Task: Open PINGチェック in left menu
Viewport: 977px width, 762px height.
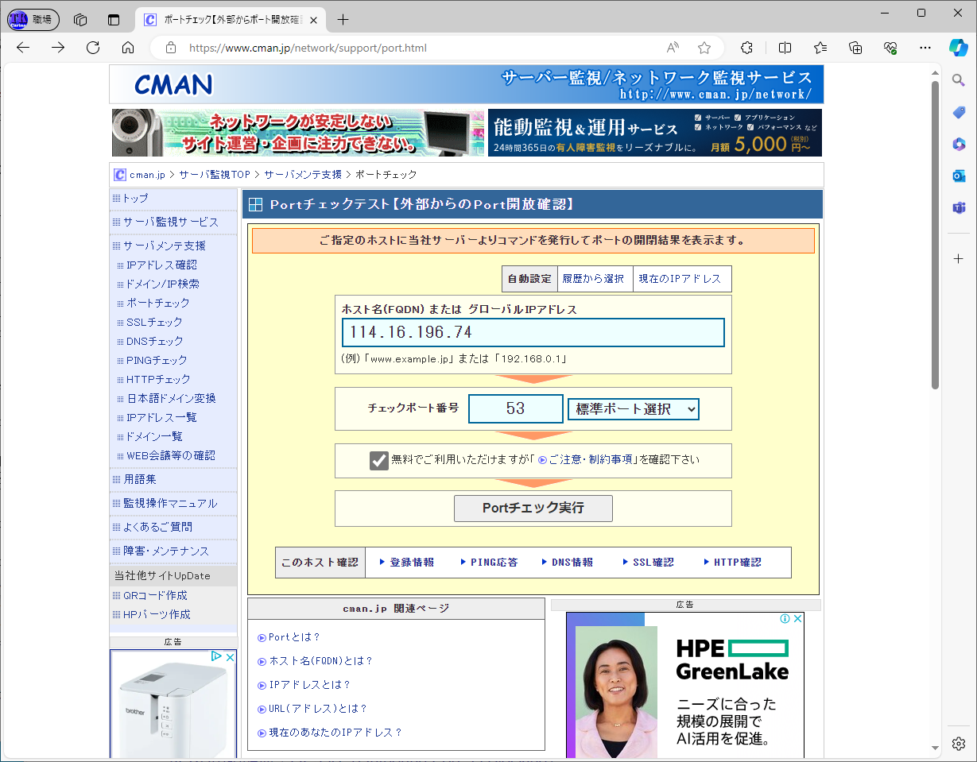Action: [x=157, y=360]
